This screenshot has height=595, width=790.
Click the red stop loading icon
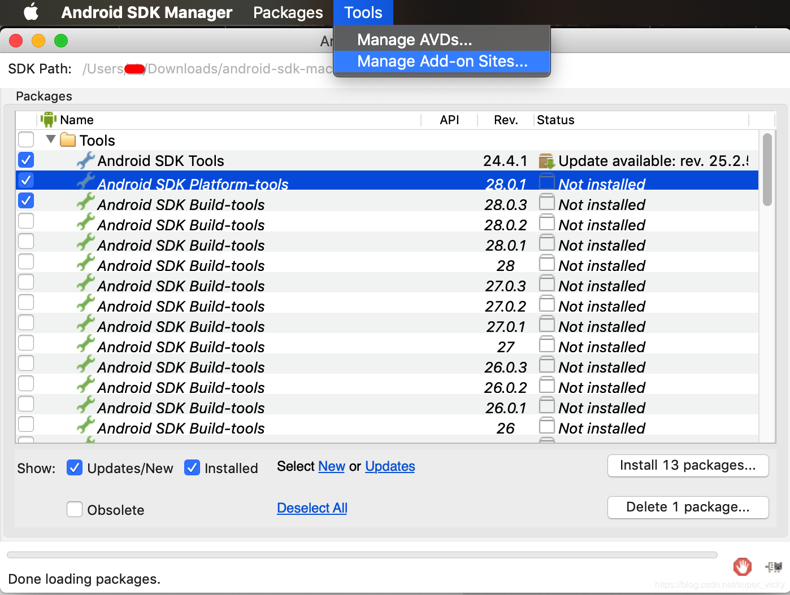742,566
